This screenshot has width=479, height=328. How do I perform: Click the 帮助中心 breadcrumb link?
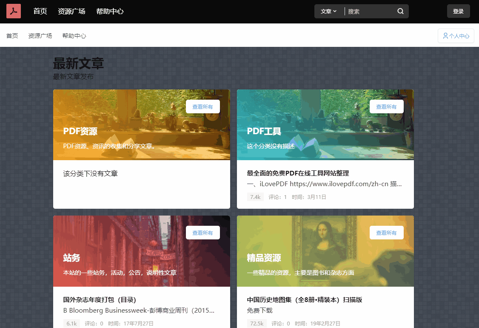[x=74, y=36]
